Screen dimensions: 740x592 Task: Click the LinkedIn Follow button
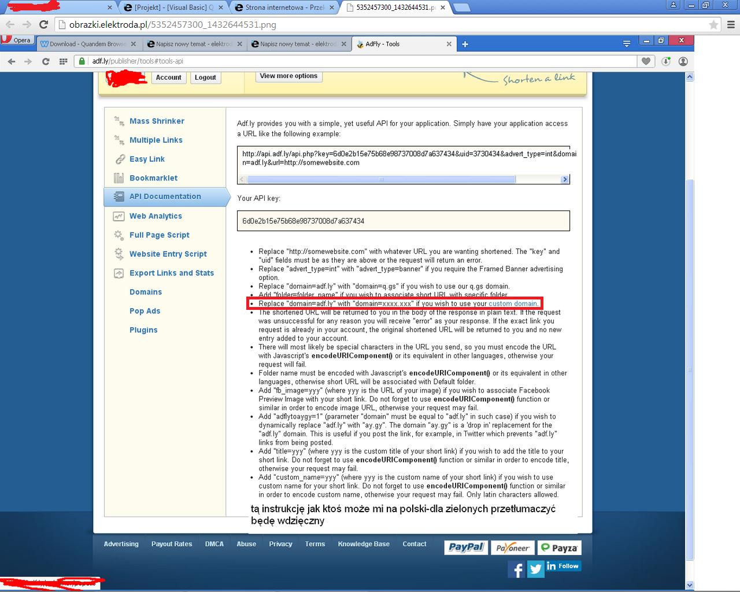point(563,566)
